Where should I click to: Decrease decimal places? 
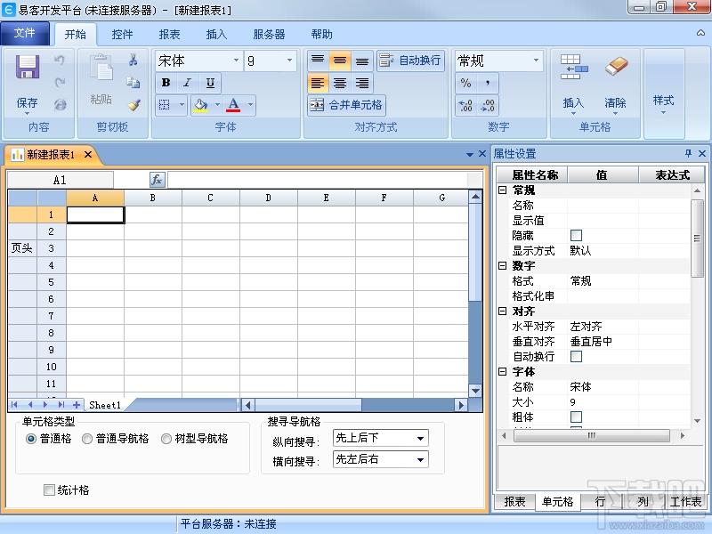488,105
